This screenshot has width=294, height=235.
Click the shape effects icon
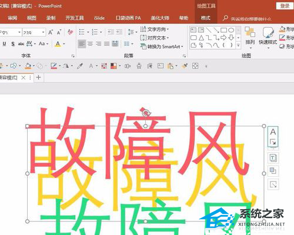coord(282,46)
